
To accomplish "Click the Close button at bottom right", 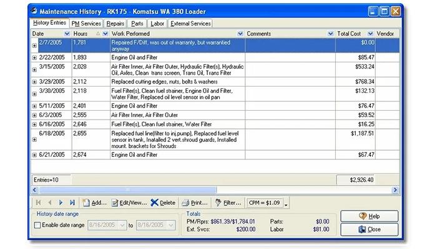I will coord(370,230).
